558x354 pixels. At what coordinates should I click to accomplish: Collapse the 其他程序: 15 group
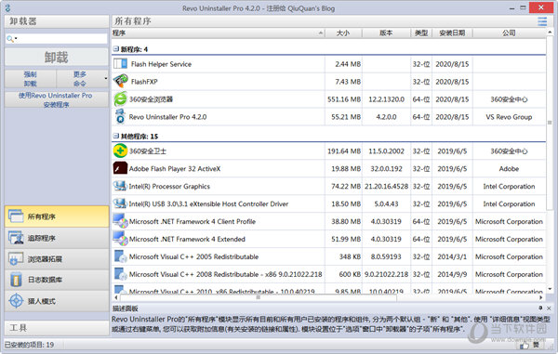115,136
